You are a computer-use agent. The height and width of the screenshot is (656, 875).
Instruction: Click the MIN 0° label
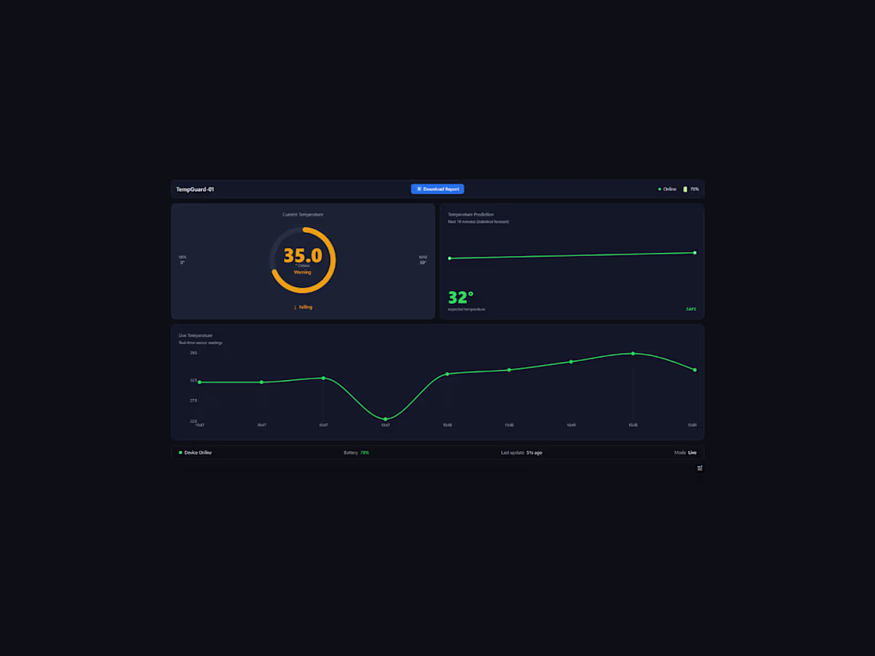[x=182, y=260]
